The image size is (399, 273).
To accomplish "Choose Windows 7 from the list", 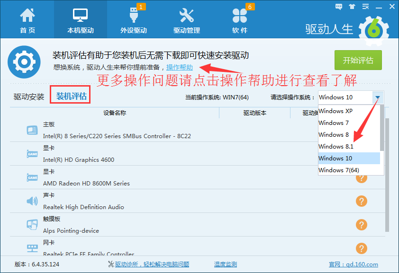I will coord(349,123).
